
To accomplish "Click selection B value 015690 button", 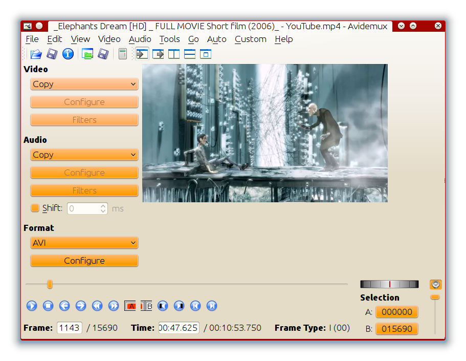I will point(397,329).
